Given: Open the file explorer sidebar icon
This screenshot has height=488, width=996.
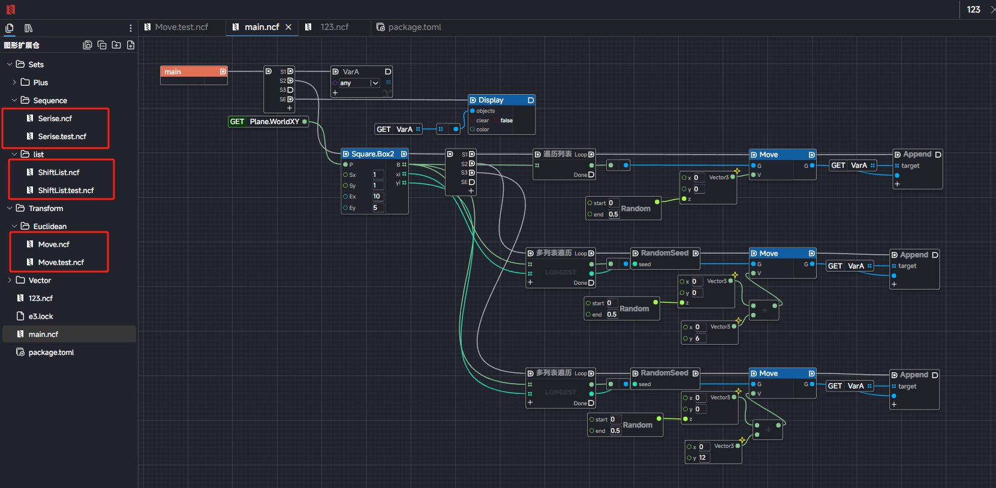Looking at the screenshot, I should point(10,28).
